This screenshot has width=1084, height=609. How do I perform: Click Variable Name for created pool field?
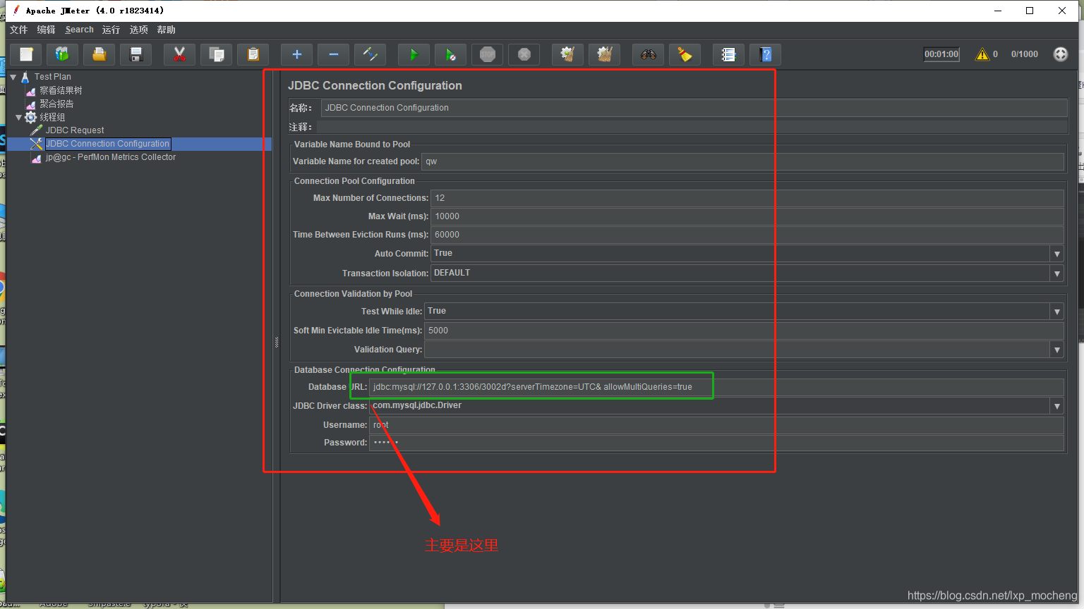742,161
